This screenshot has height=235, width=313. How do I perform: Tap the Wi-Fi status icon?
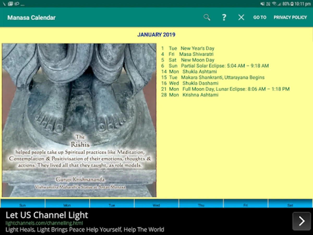pyautogui.click(x=274, y=4)
